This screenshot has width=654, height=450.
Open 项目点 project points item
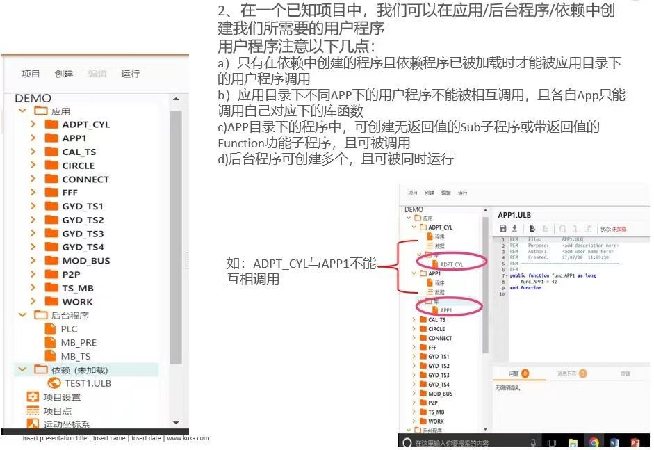49,411
